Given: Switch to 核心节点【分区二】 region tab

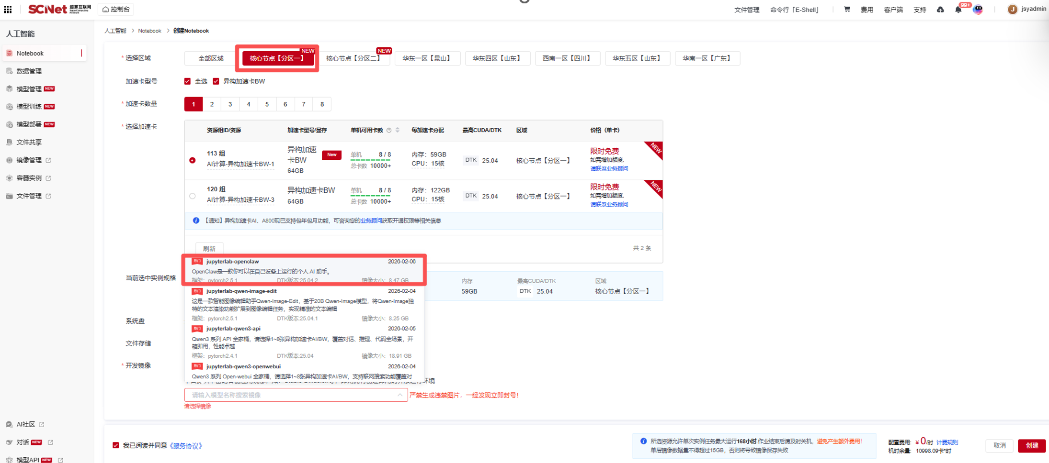Looking at the screenshot, I should coord(353,58).
